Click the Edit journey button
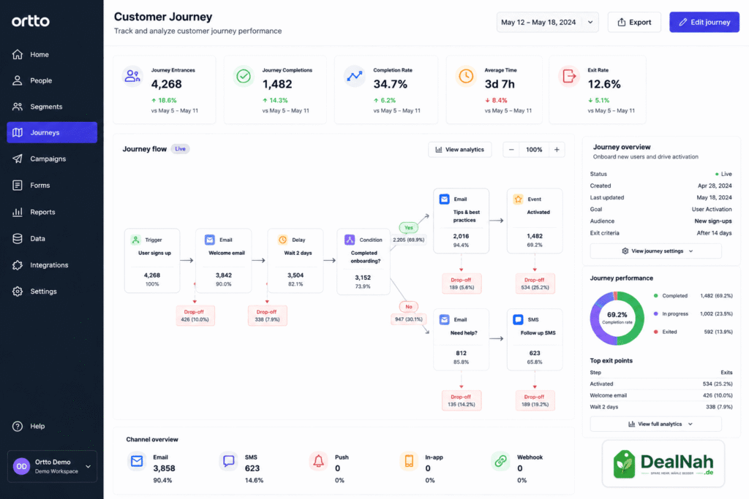This screenshot has height=499, width=749. click(704, 22)
